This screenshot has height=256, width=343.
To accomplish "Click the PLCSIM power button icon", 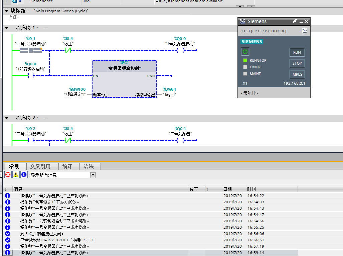I will pos(245,52).
